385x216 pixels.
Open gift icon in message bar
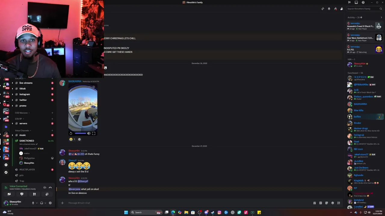(x=315, y=203)
